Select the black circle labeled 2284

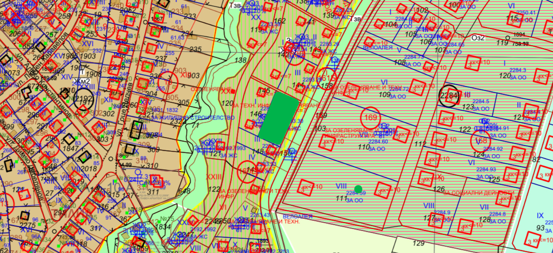[449, 96]
